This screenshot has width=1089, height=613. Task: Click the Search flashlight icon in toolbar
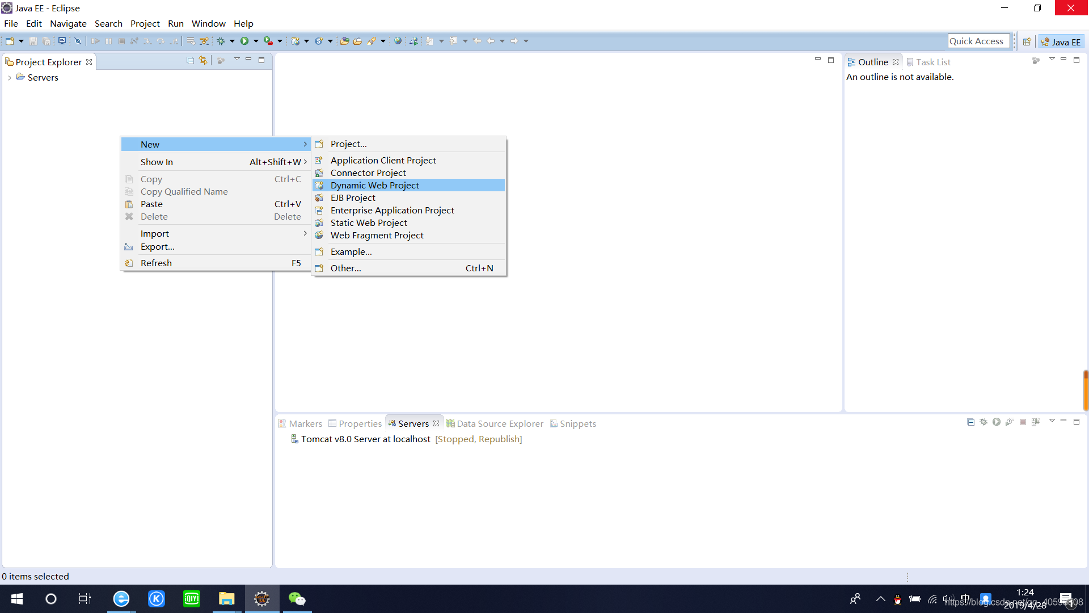372,41
